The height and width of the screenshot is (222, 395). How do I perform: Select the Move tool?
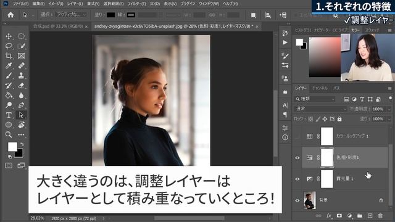9,36
